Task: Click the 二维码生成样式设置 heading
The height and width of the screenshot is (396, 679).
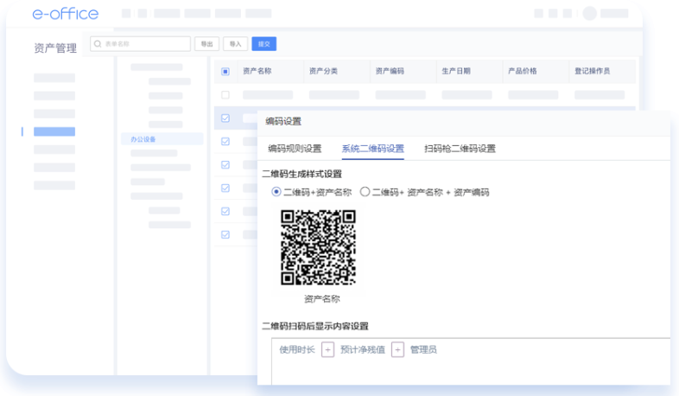Action: (x=301, y=174)
